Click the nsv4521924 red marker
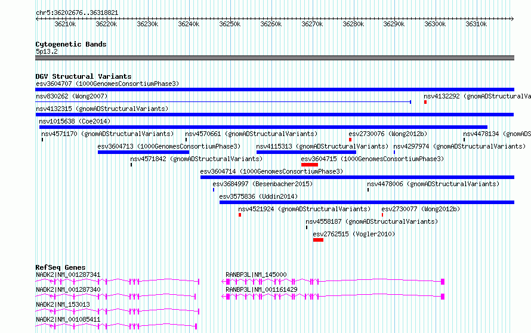Viewport: 531px width, 333px height. pyautogui.click(x=240, y=215)
